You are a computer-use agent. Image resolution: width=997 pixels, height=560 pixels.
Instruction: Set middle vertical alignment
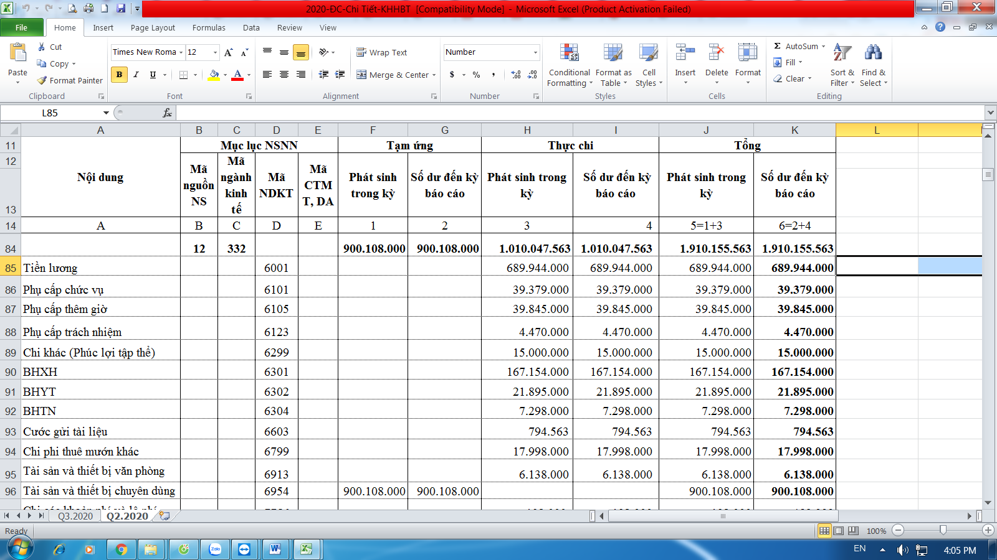(284, 52)
